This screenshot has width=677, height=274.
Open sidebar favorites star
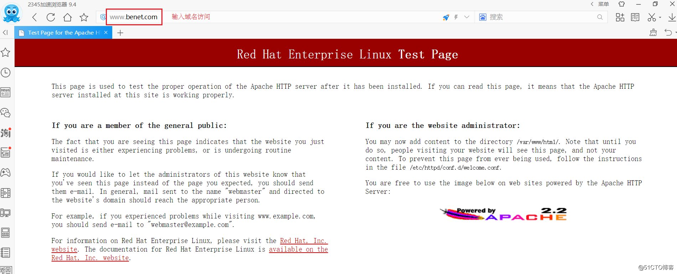[6, 52]
